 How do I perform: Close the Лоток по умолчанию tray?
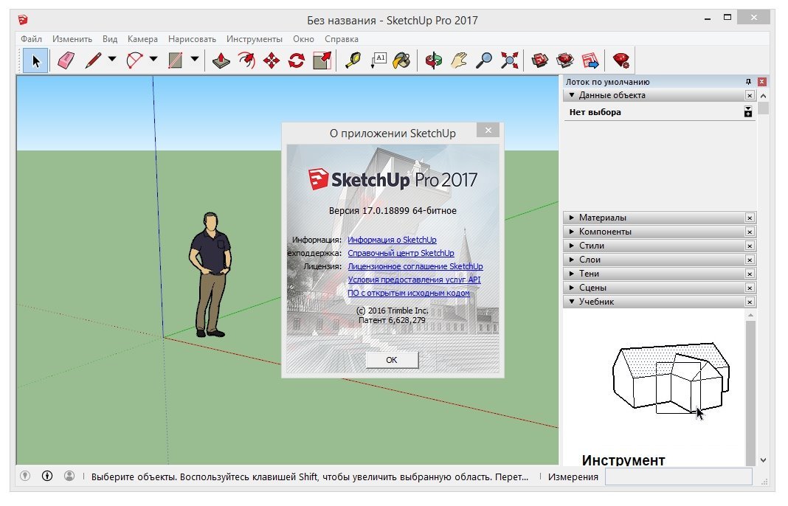tap(762, 81)
